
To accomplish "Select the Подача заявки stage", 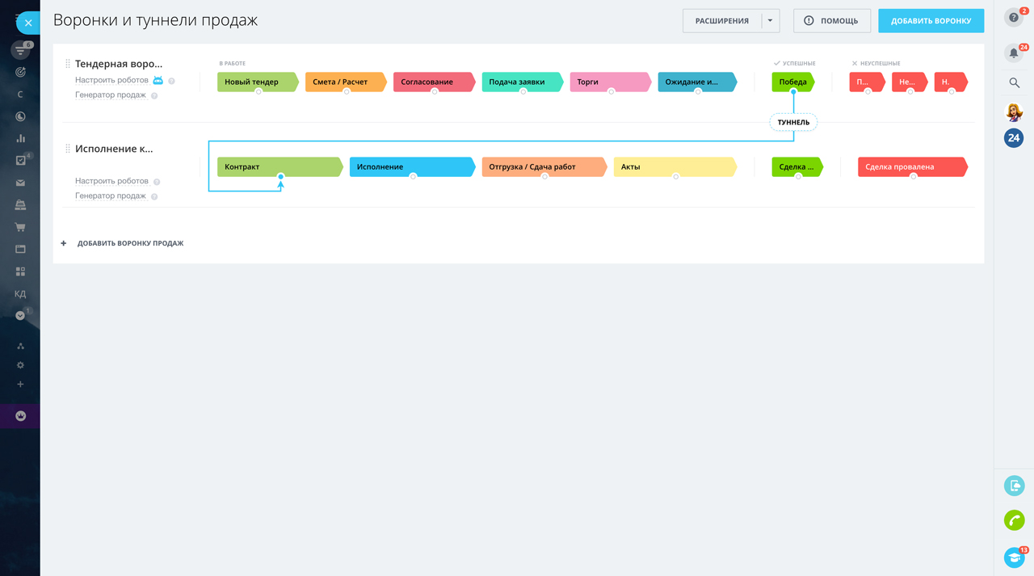I will [x=523, y=82].
